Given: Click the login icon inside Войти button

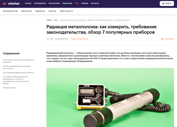Looking at the screenshot, I should (163, 4).
